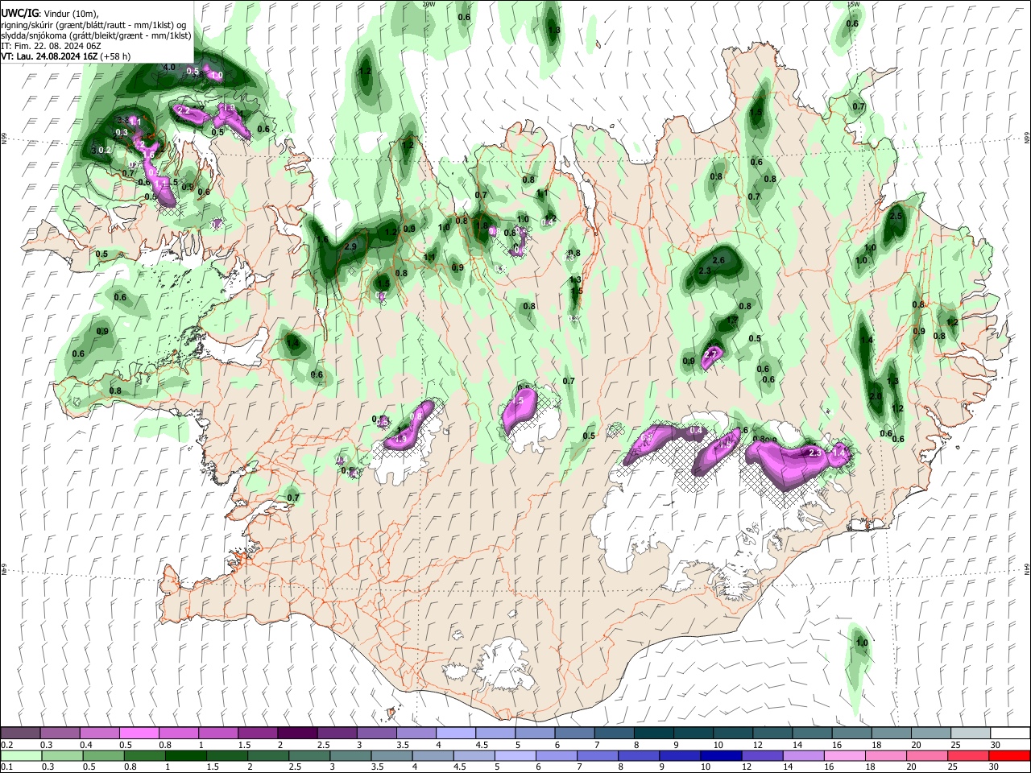Image resolution: width=1031 pixels, height=773 pixels.
Task: Click the '2.6' rainfall value on the map
Action: pyautogui.click(x=719, y=260)
